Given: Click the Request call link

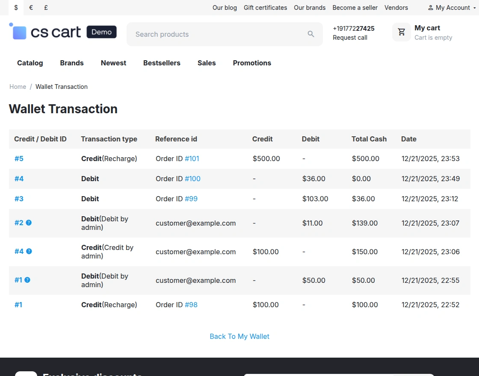Looking at the screenshot, I should point(350,38).
